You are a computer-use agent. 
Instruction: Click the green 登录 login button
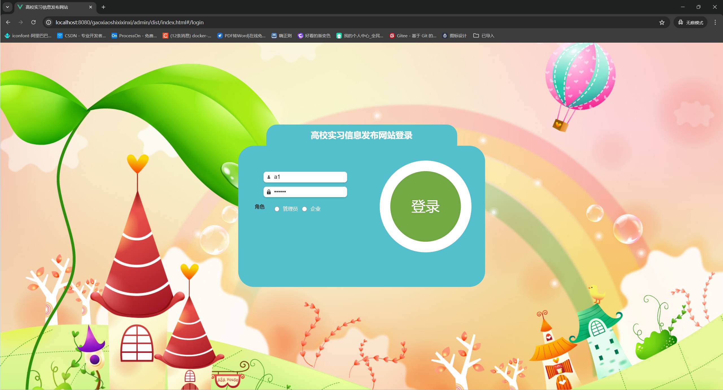click(x=425, y=206)
